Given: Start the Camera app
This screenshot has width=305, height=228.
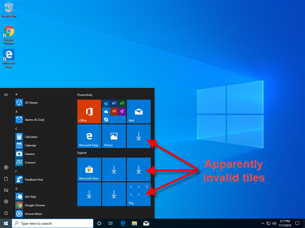Looking at the screenshot, I should pos(43,154).
